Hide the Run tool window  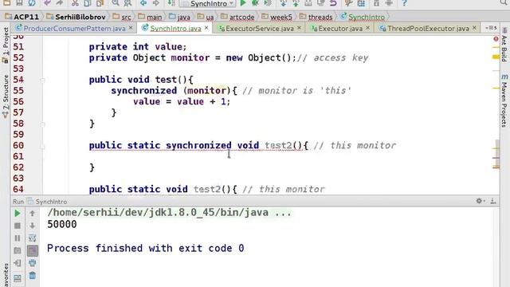click(493, 201)
